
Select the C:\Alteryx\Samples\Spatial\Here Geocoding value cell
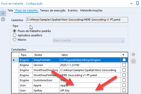coord(90,70)
